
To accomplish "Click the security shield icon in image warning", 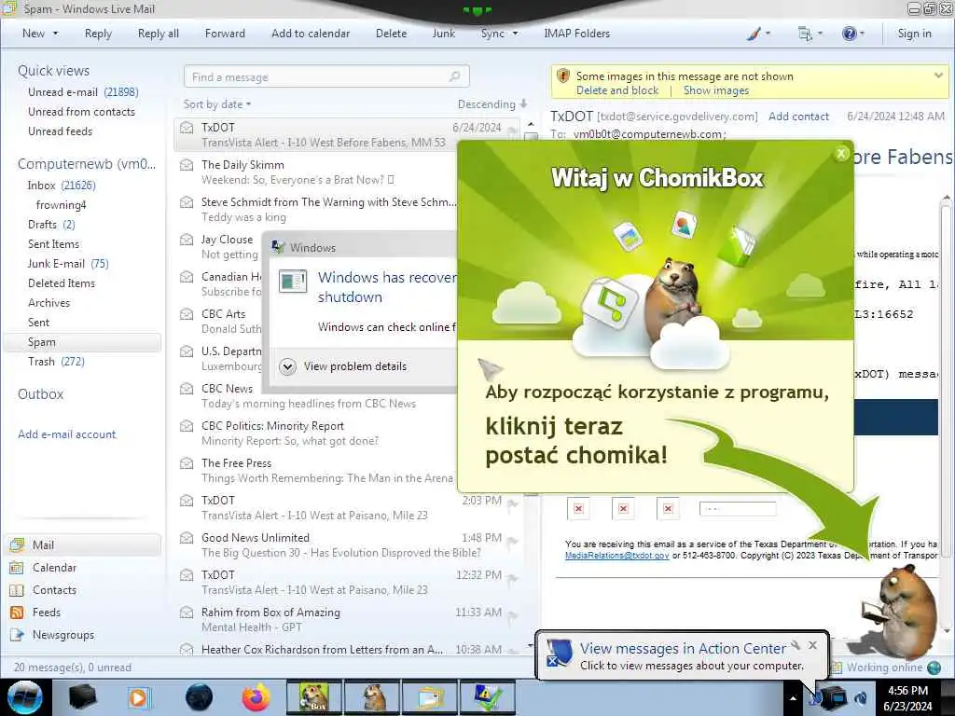I will pos(563,76).
